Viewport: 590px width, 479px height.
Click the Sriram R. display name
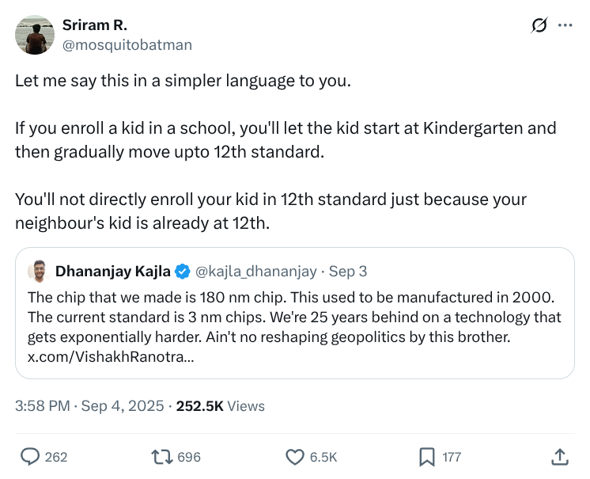point(94,25)
